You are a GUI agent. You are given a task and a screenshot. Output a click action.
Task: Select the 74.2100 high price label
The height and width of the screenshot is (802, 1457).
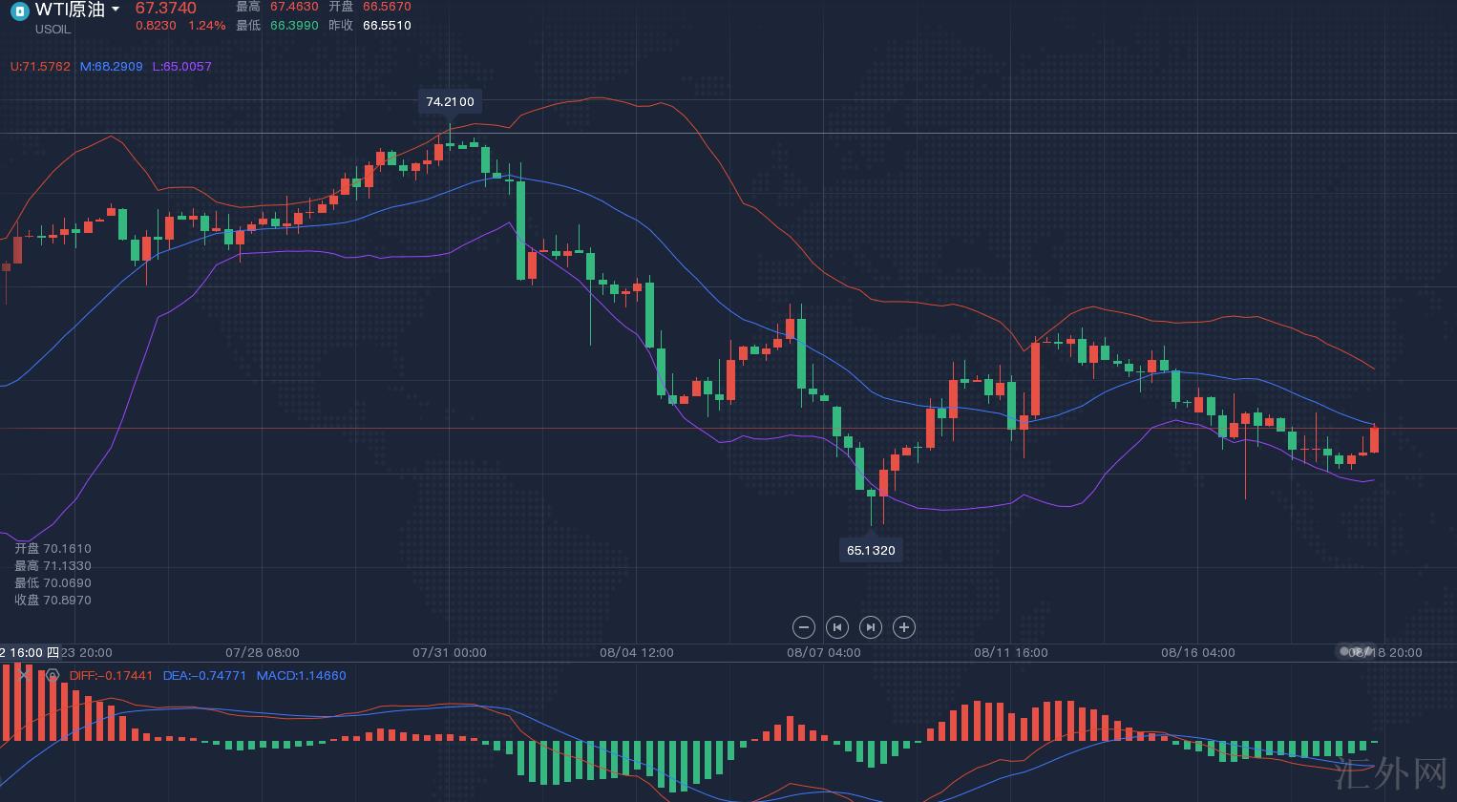450,101
